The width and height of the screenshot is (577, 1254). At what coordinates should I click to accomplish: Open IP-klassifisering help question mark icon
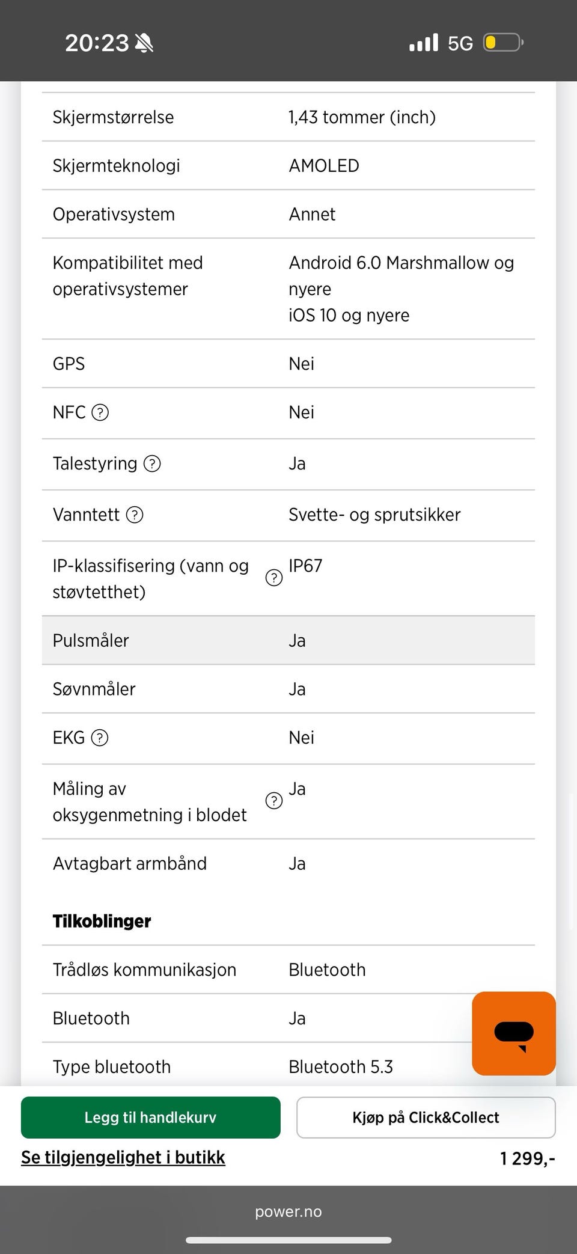pos(274,578)
